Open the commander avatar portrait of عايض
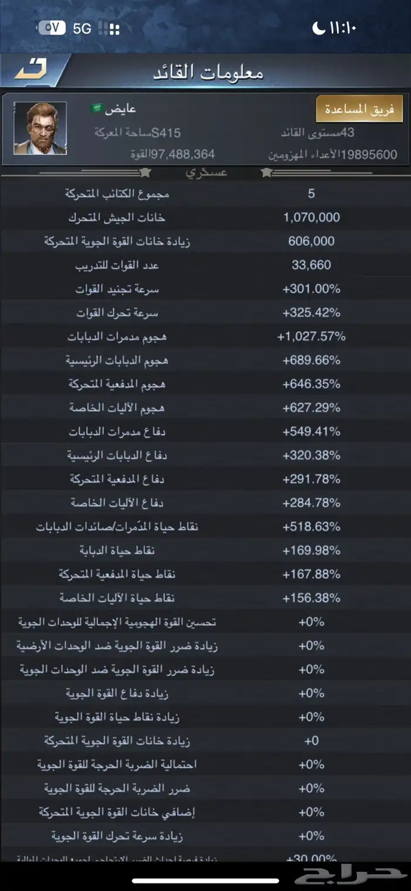 (41, 129)
